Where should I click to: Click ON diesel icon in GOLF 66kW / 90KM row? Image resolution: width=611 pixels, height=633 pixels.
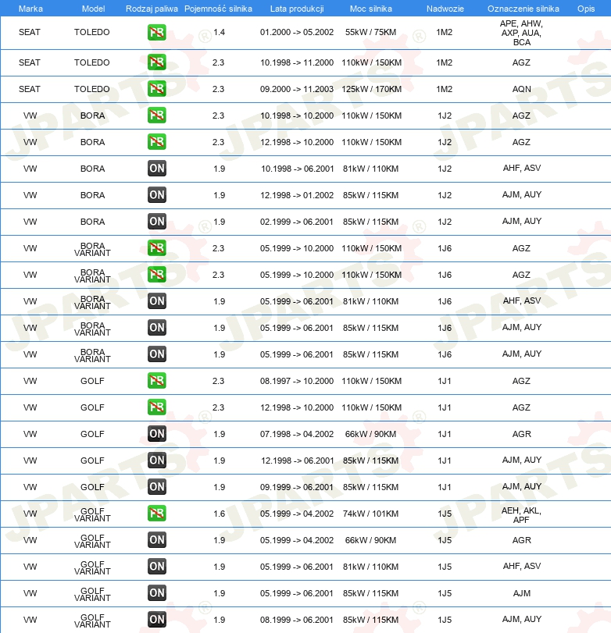pos(157,434)
